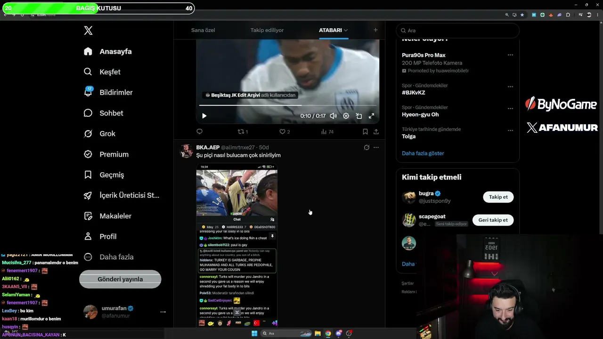
Task: Open options for Tolga trend
Action: coord(510,130)
